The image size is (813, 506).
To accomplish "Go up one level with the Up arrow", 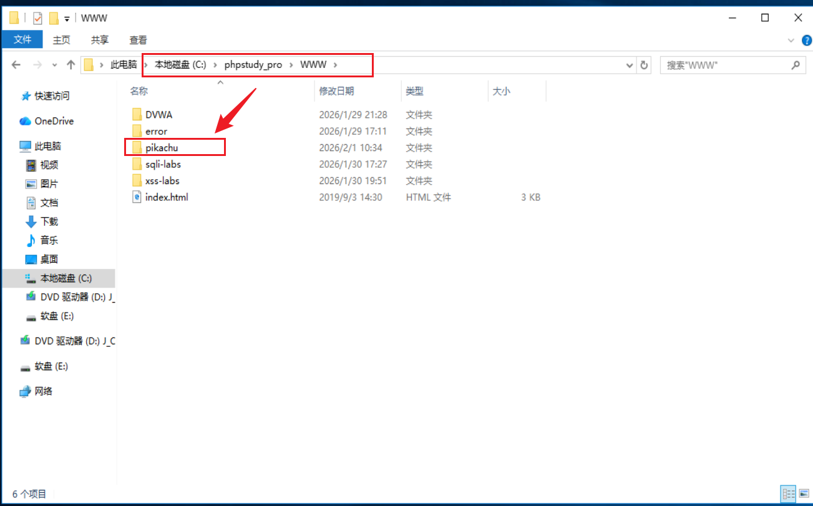I will coord(71,65).
